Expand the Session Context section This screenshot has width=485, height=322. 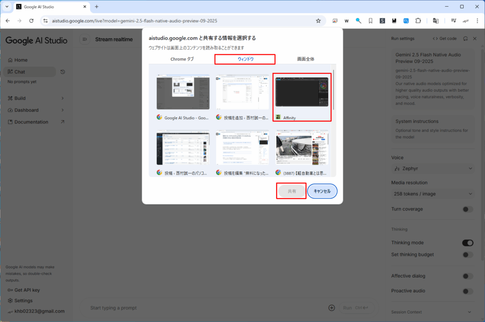coord(469,312)
